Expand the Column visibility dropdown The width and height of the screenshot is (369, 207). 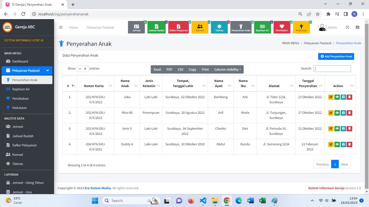227,70
